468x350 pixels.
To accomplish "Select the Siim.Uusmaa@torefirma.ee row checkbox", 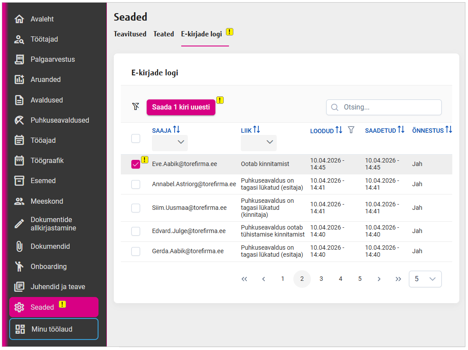I will coord(136,208).
